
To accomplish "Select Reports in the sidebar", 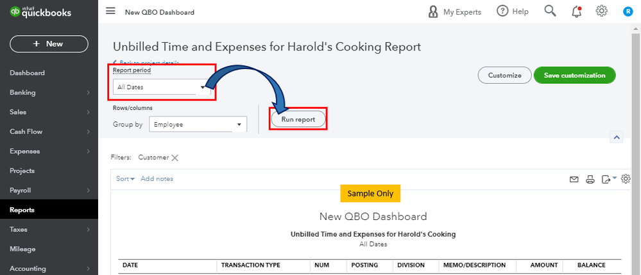I will coord(22,210).
